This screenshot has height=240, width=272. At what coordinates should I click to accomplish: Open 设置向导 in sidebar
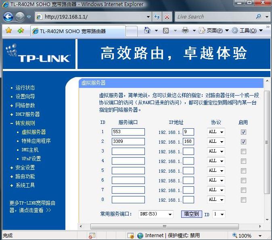[x=25, y=96]
